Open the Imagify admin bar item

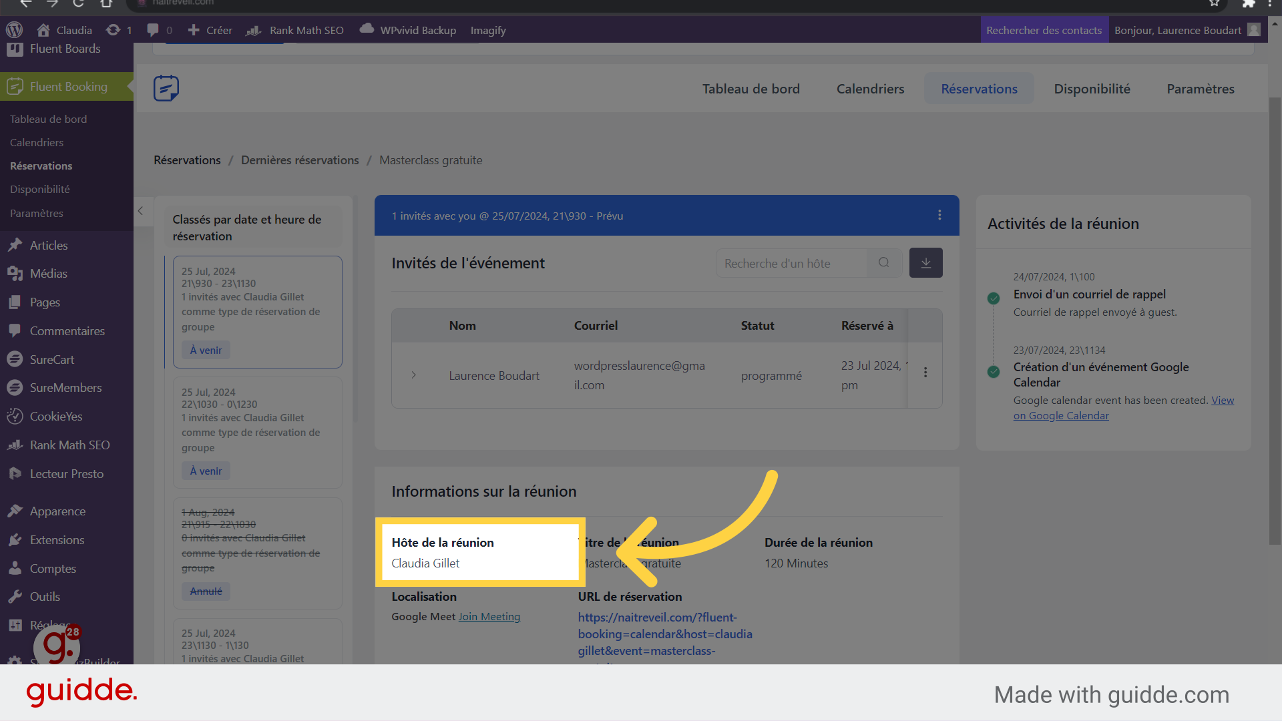tap(488, 30)
